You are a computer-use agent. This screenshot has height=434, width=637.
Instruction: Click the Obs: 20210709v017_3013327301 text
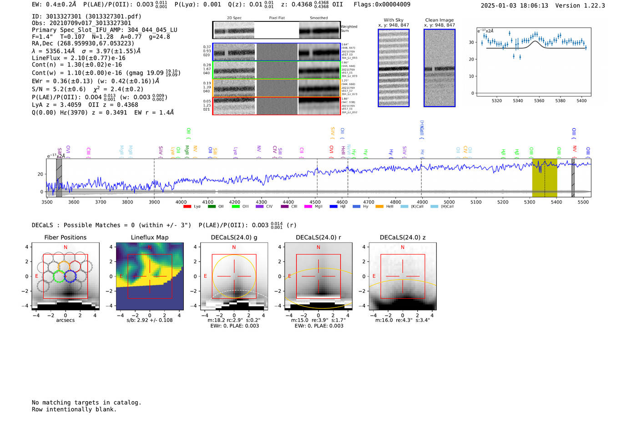point(81,23)
